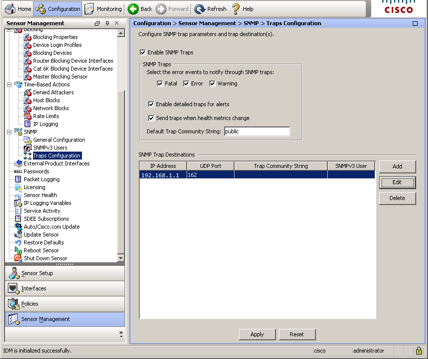Viewport: 428px width, 359px height.
Task: Add a new SNMP trap destination
Action: [x=397, y=166]
